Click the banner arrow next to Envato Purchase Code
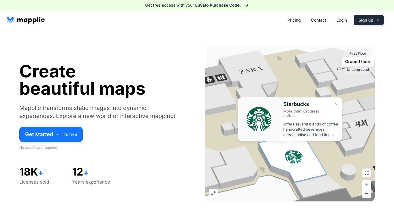 pos(247,5)
